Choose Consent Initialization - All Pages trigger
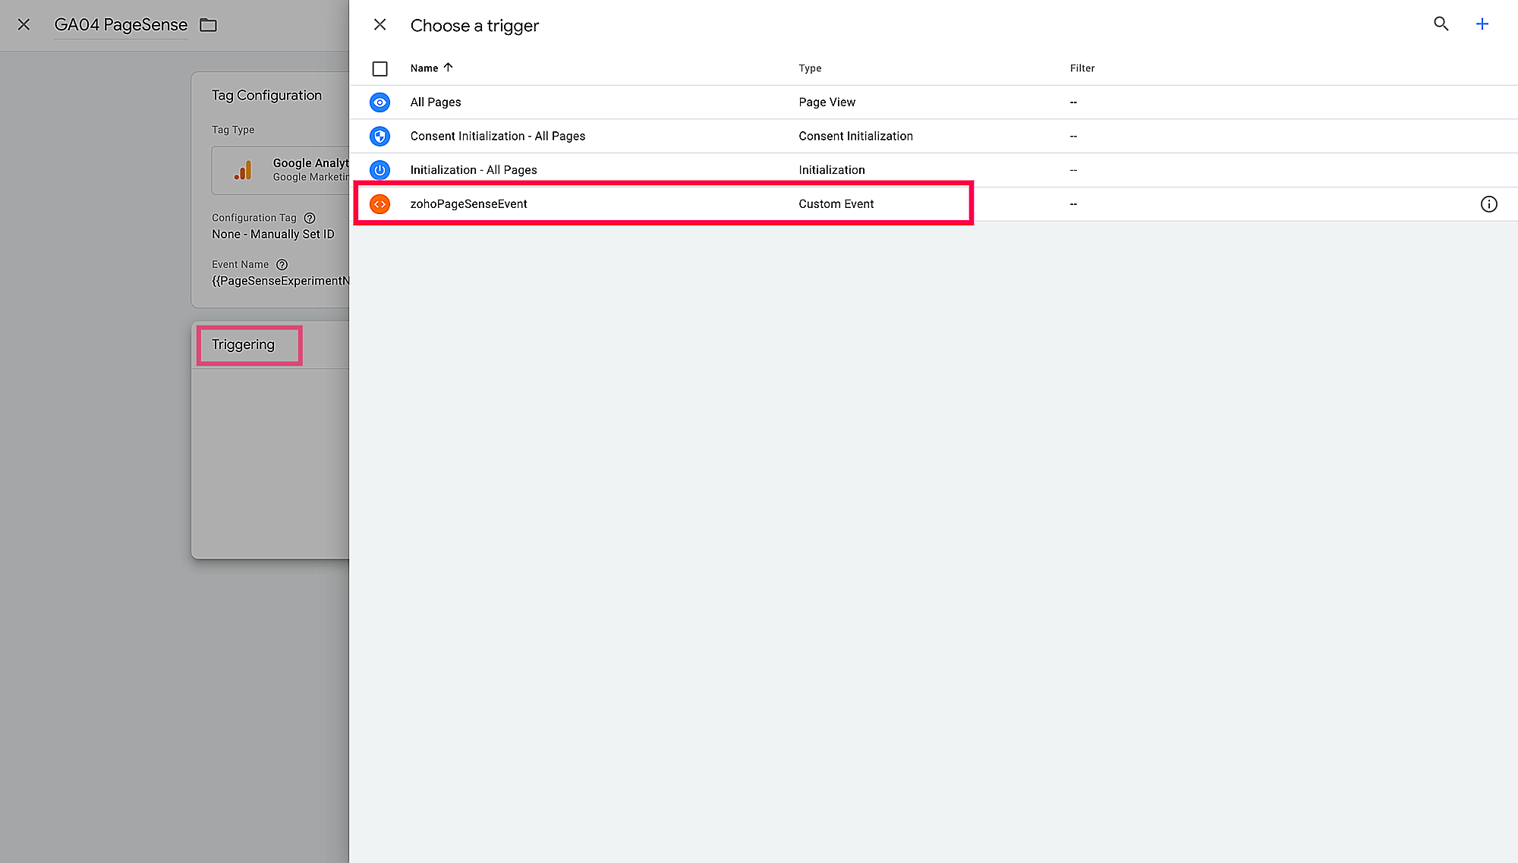 tap(497, 137)
